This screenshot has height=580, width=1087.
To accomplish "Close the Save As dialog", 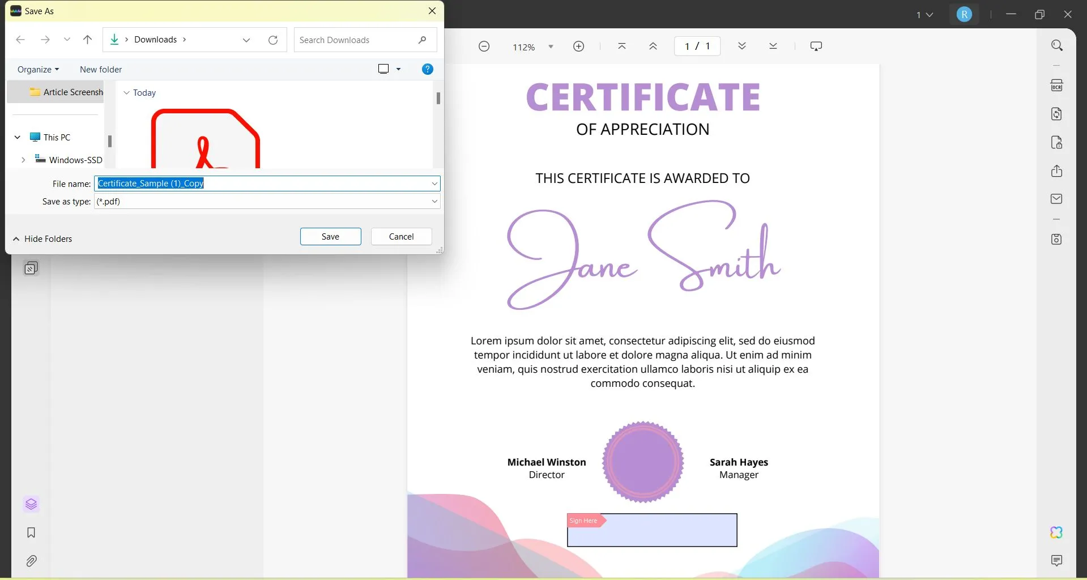I will 432,11.
